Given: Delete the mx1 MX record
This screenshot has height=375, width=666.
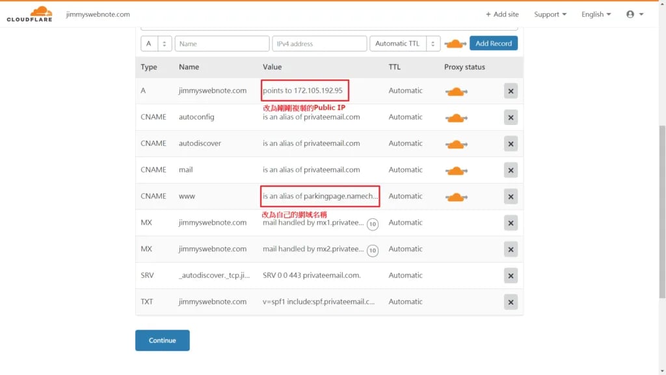Looking at the screenshot, I should pyautogui.click(x=511, y=223).
